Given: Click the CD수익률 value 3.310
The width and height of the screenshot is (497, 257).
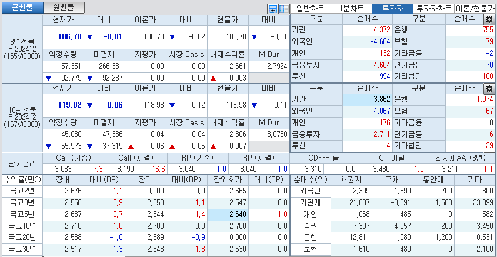Looking at the screenshot, I should tap(313, 168).
